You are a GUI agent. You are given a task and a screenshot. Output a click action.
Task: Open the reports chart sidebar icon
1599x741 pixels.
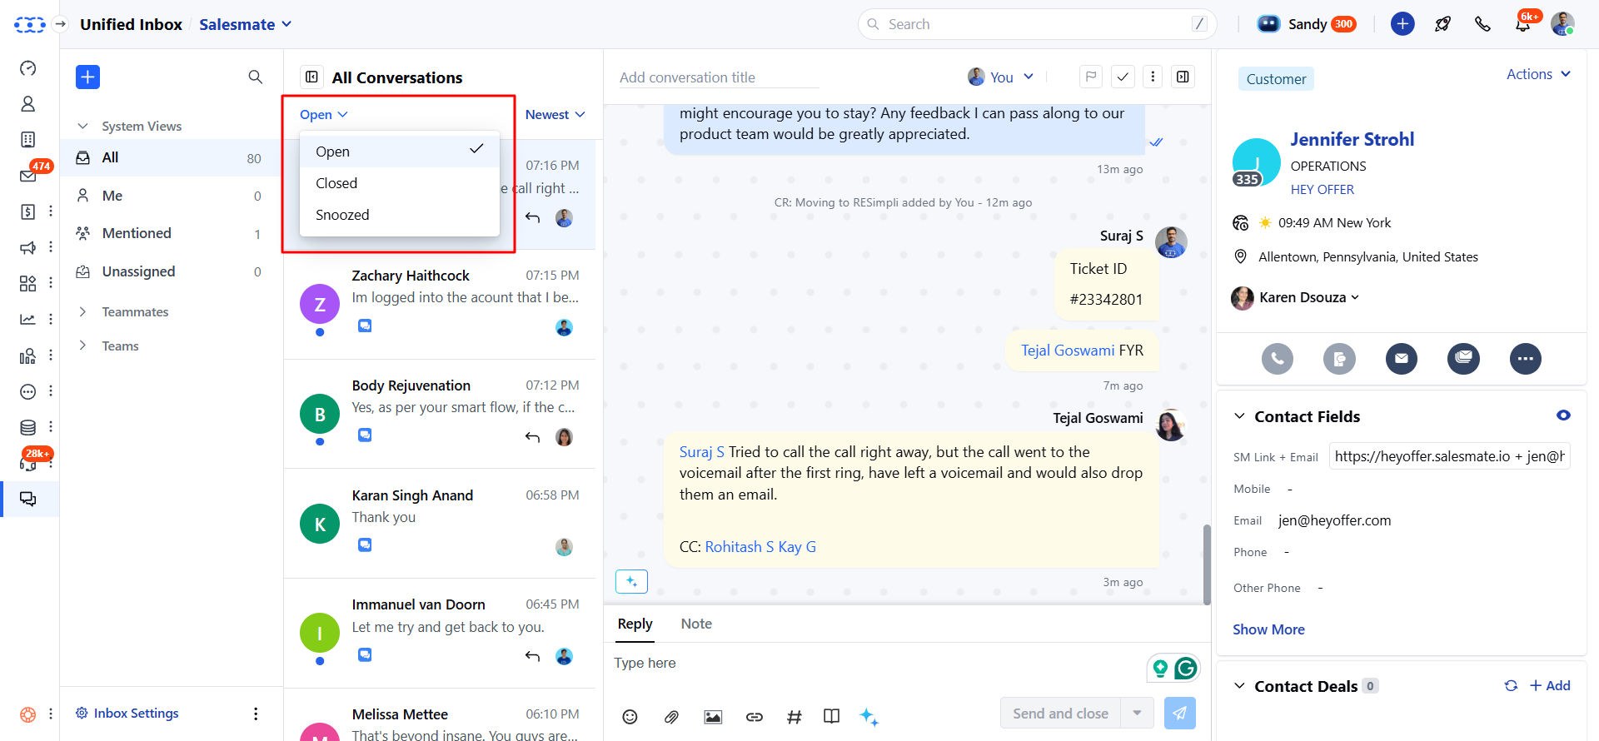(27, 319)
